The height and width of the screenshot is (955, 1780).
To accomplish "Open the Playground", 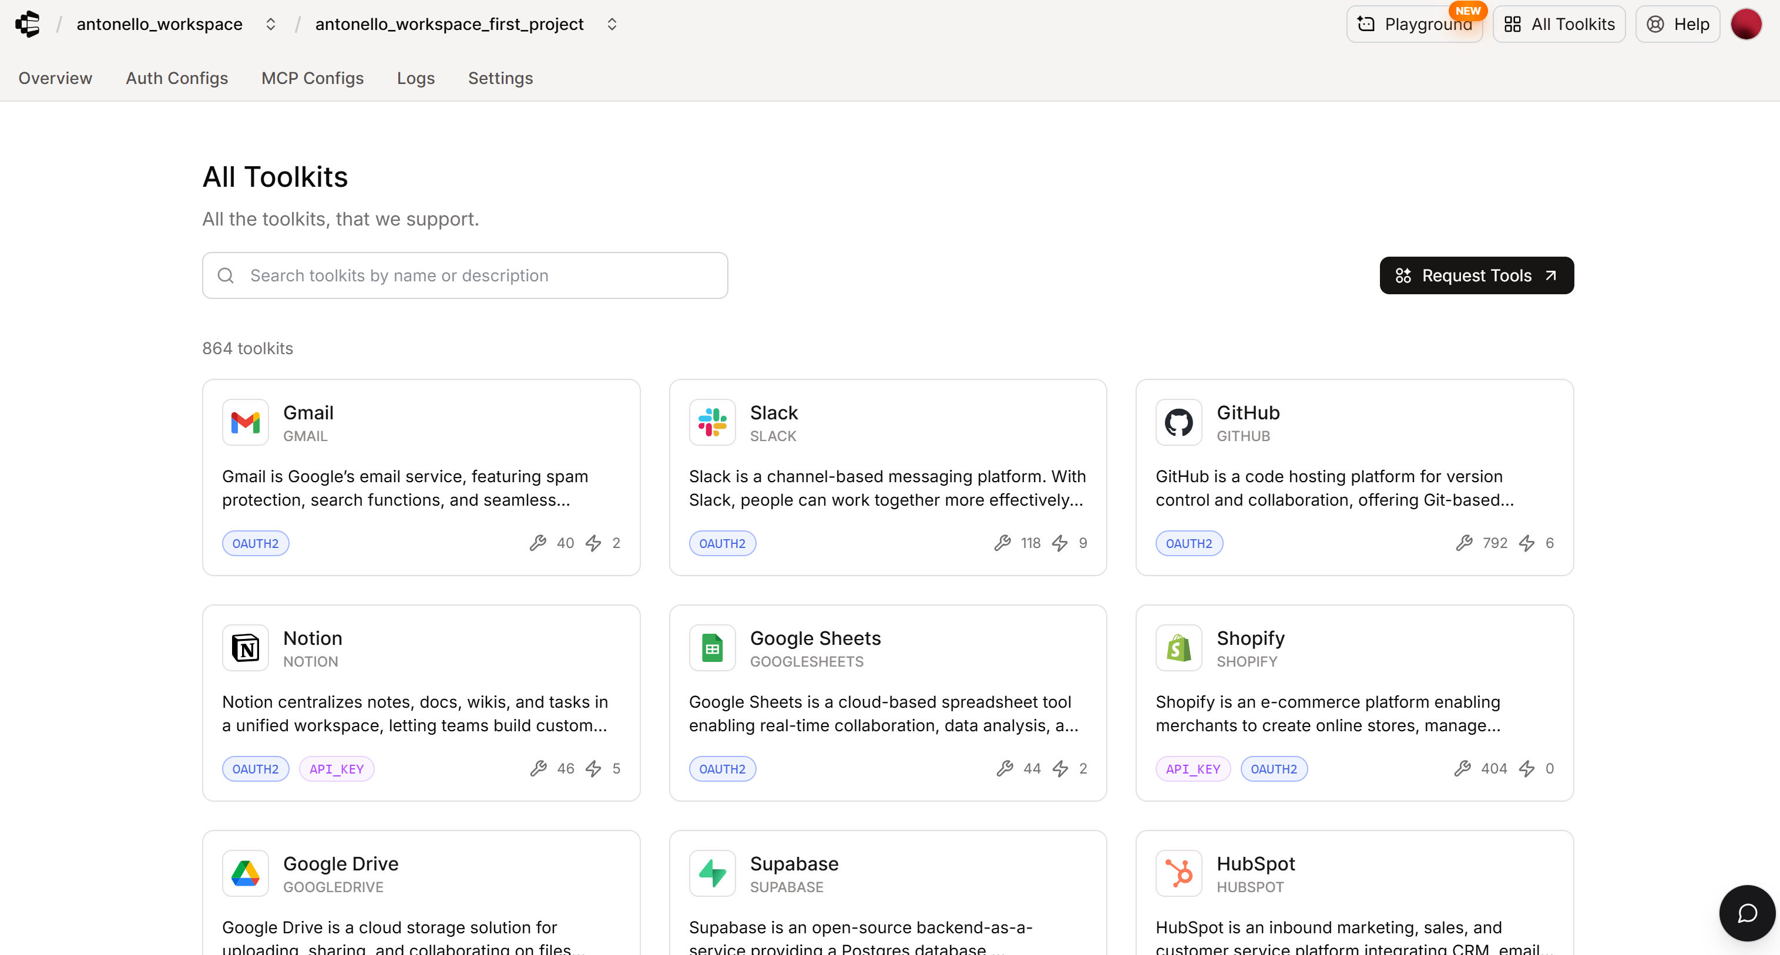I will pos(1415,23).
